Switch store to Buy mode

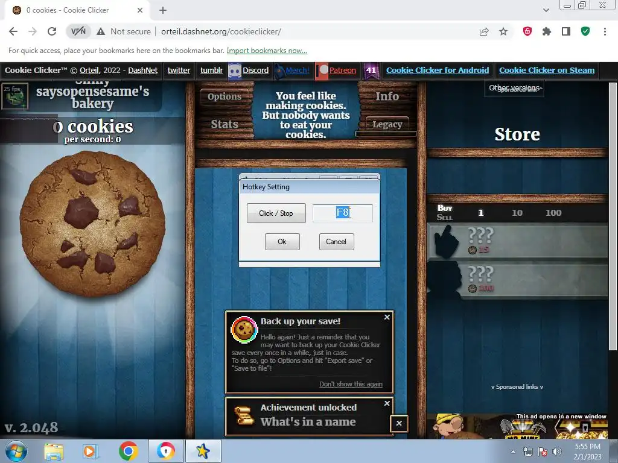coord(445,208)
